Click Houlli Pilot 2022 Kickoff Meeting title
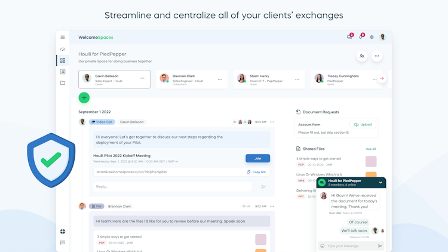Image resolution: width=448 pixels, height=252 pixels. 122,156
